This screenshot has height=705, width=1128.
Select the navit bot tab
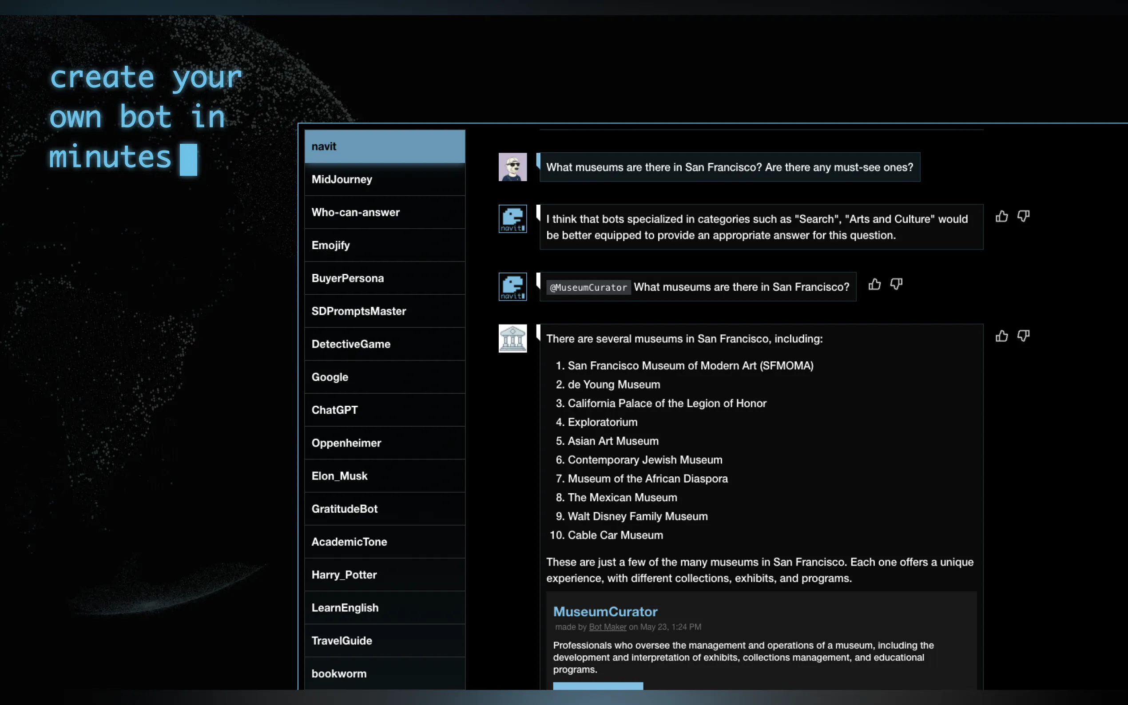click(x=384, y=147)
